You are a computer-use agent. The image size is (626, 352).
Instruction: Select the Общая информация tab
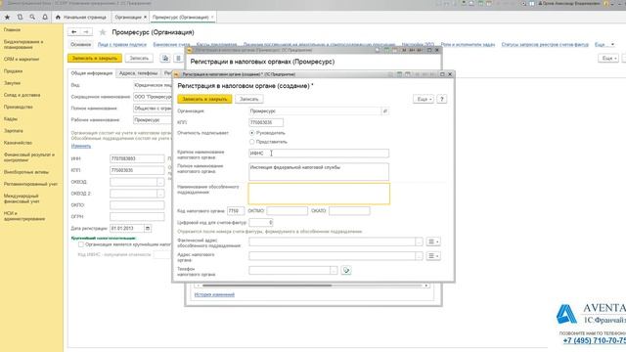pyautogui.click(x=91, y=73)
